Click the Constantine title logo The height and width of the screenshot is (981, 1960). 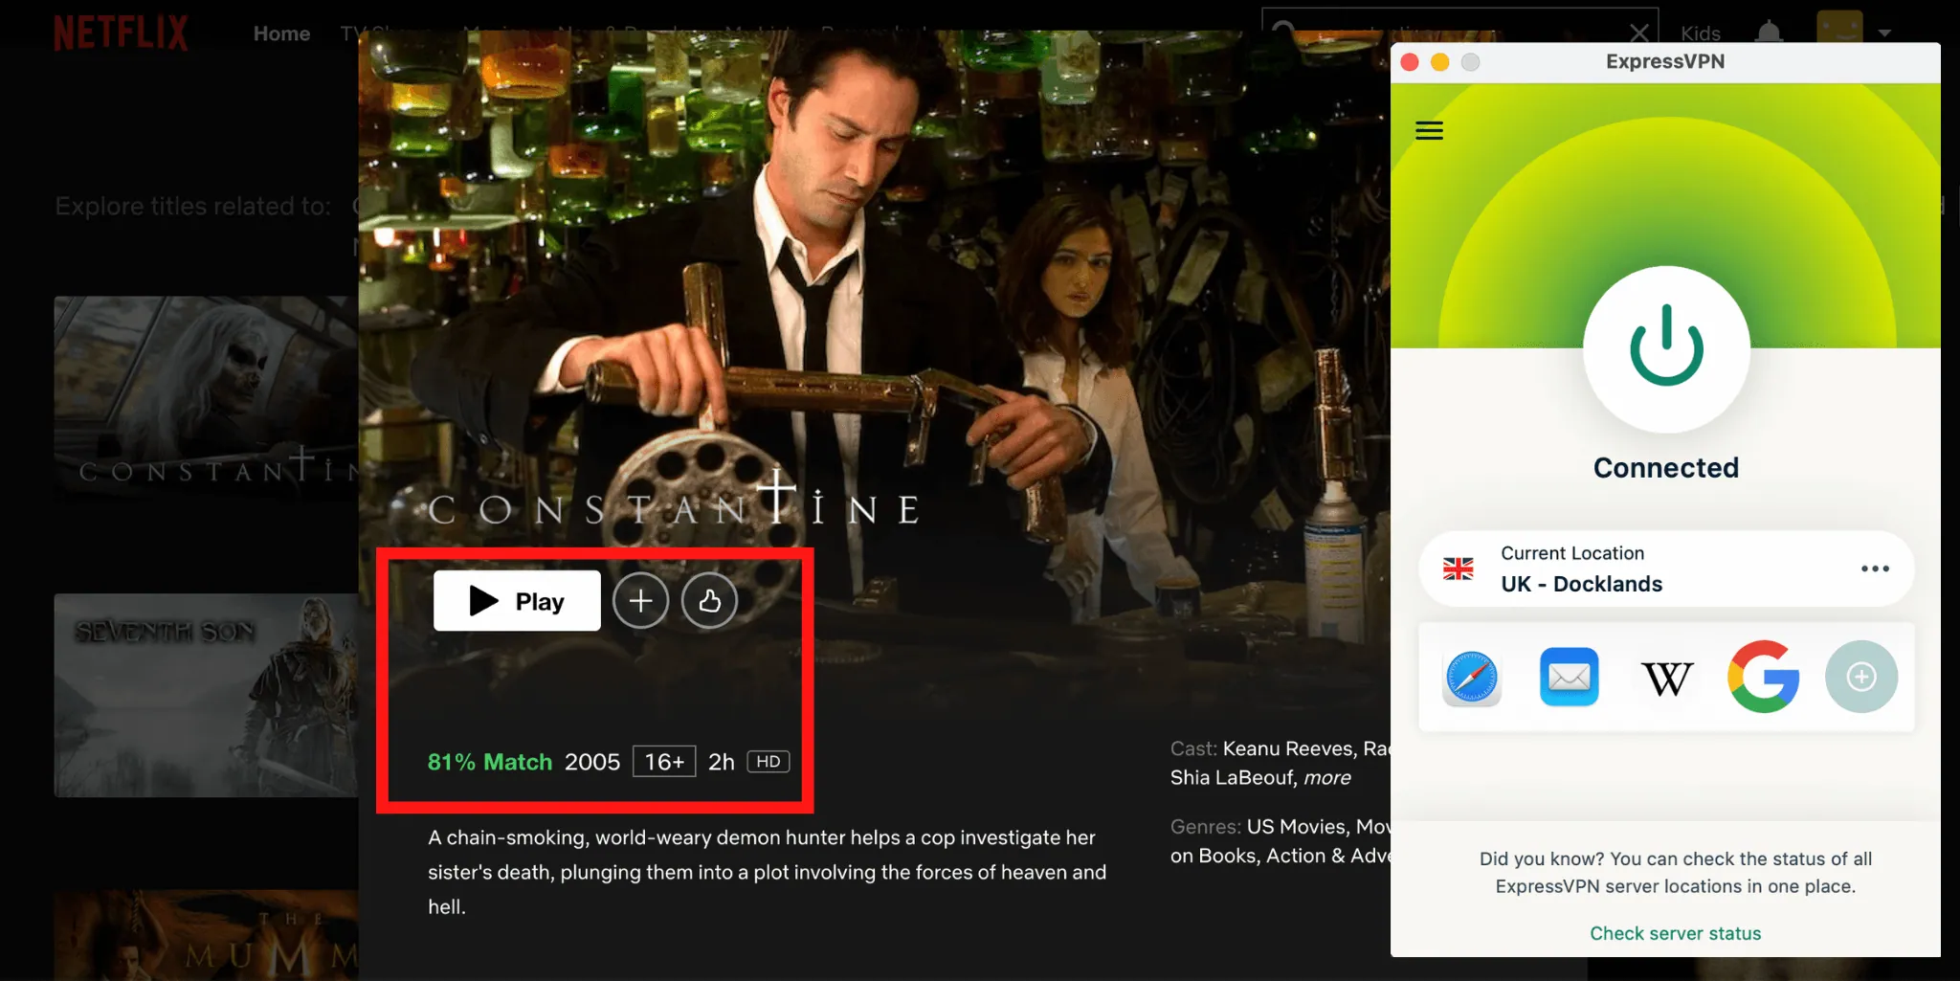click(x=675, y=499)
